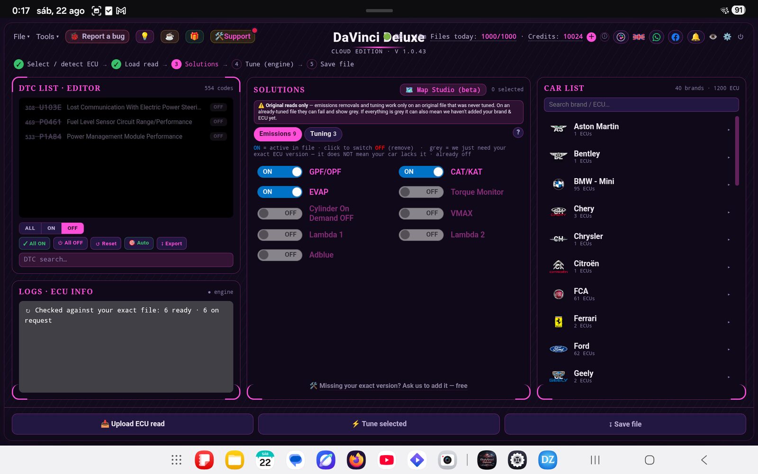758x474 pixels.
Task: Click the BMW - Mini brand logo
Action: [x=559, y=184]
